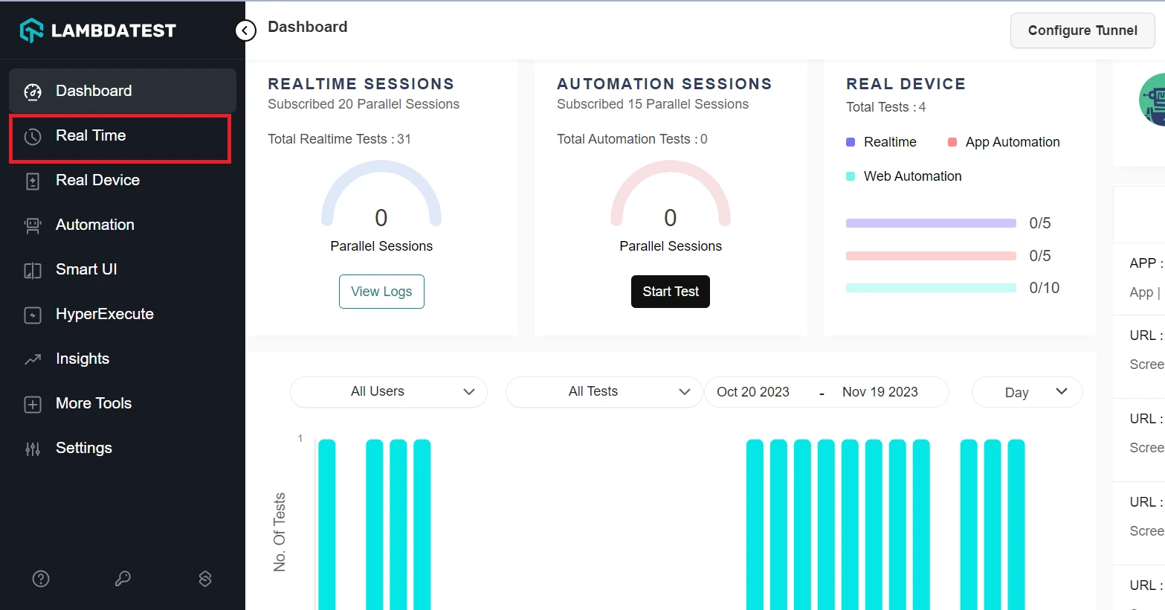Screen dimensions: 1165x610
Task: Collapse the sidebar with the arrow button
Action: pyautogui.click(x=245, y=30)
